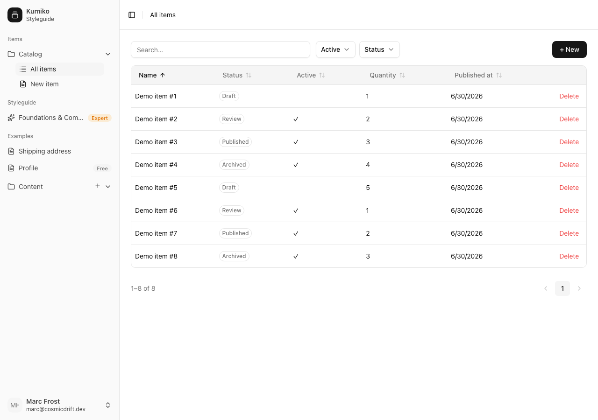Click the Content folder icon
Image resolution: width=598 pixels, height=420 pixels.
pyautogui.click(x=11, y=187)
